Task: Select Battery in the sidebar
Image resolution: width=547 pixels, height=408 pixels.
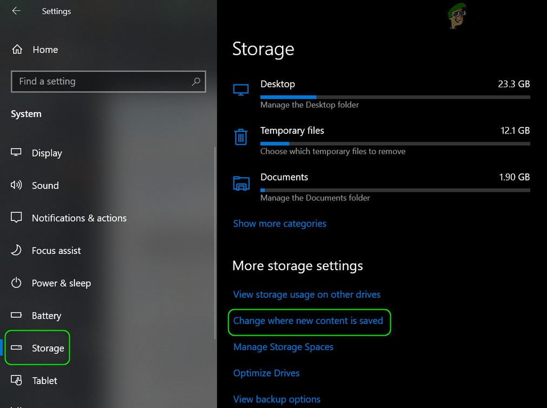Action: pos(46,316)
